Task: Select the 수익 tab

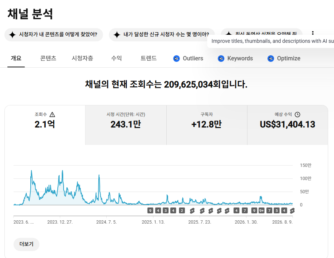Action: pyautogui.click(x=116, y=58)
